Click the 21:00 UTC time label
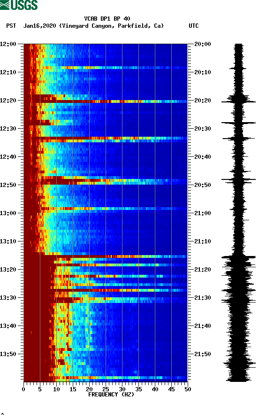Image resolution: width=259 pixels, height=419 pixels. click(x=202, y=213)
